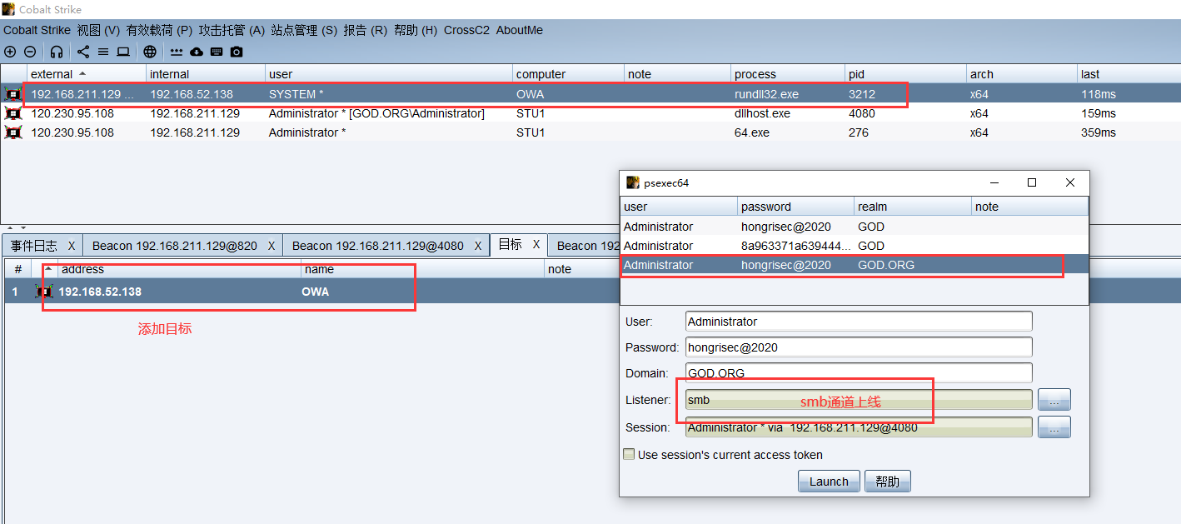Close the Beacon 192.168.211.129@820 tab

click(x=272, y=246)
